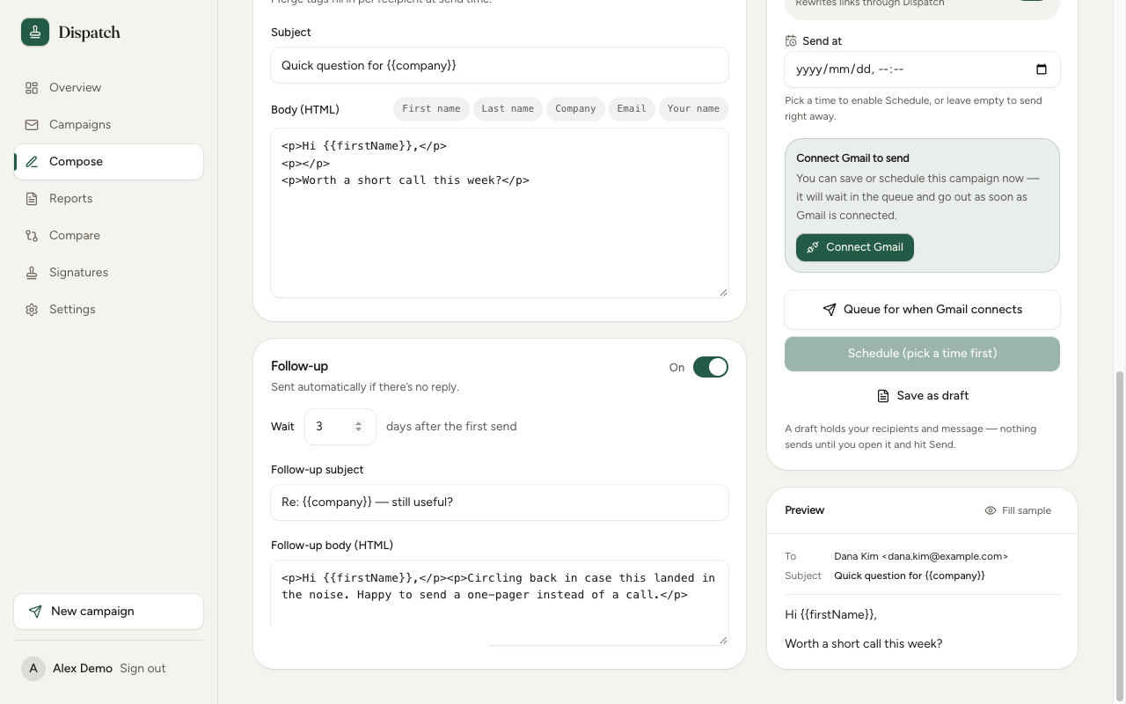Insert the Email merge tag
Image resolution: width=1126 pixels, height=704 pixels.
coord(632,109)
